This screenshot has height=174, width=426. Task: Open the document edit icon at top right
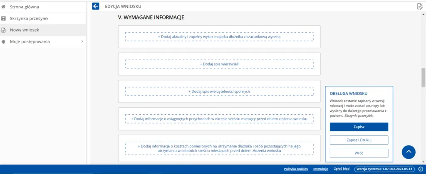[420, 6]
